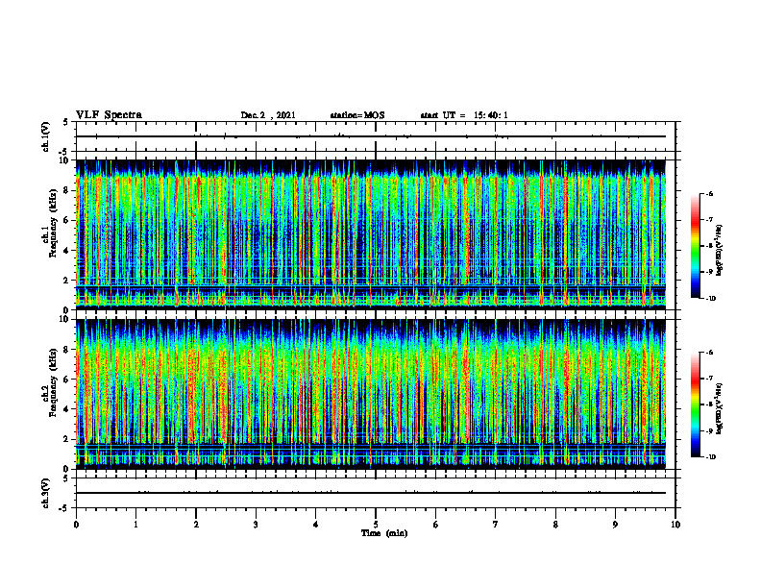Click the ch.1 "Frequency (kHz)" axis label
This screenshot has height=588, width=761.
(53, 222)
